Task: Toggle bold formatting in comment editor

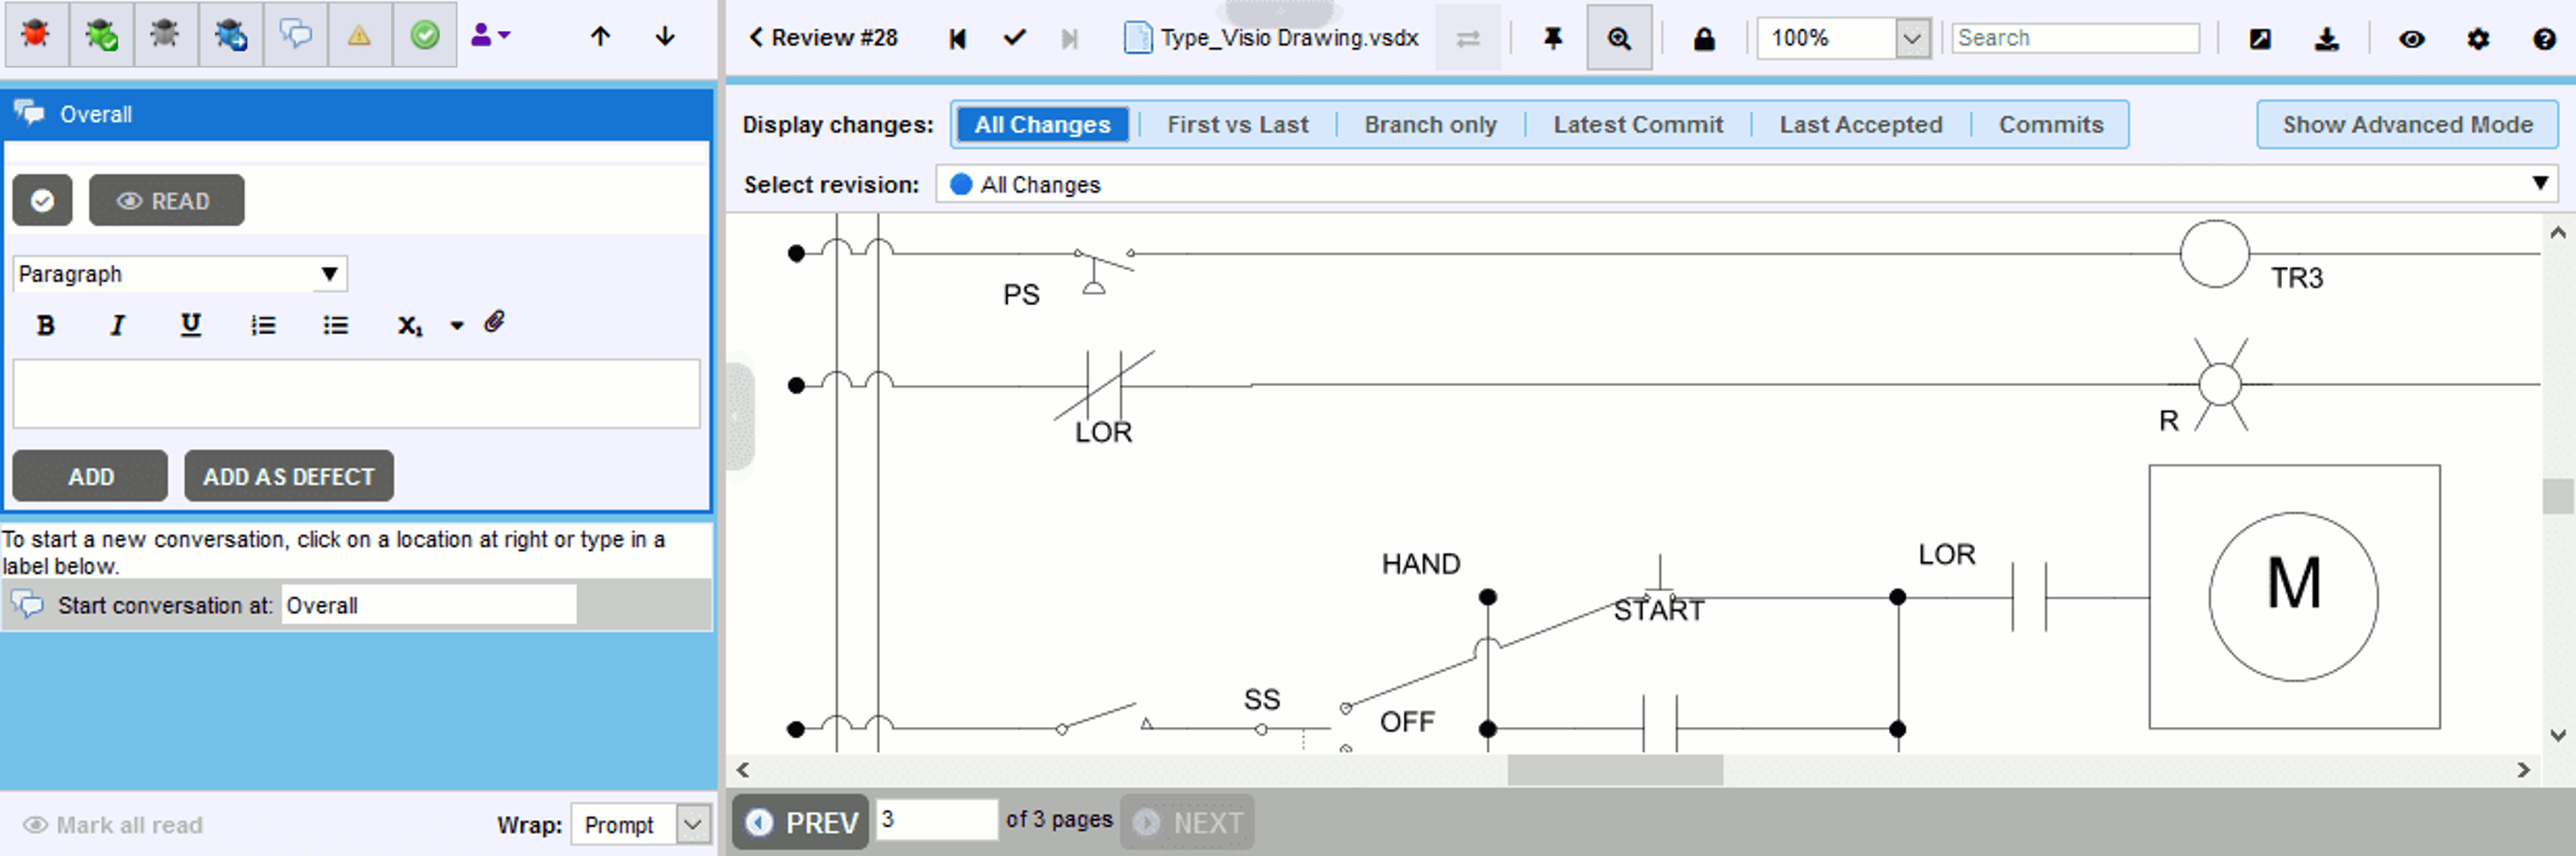Action: [x=44, y=324]
